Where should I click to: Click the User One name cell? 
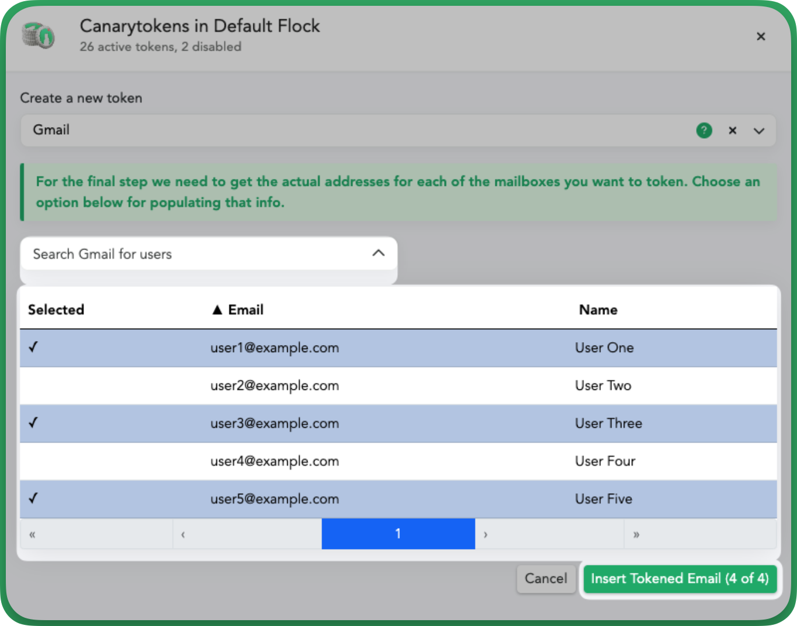pyautogui.click(x=604, y=348)
